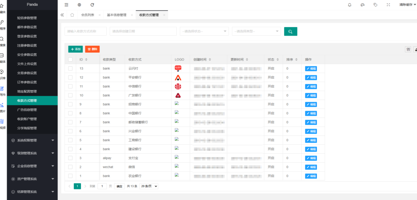The width and height of the screenshot is (417, 200).
Task: Open the 请选择类型 dropdown
Action: click(x=257, y=31)
